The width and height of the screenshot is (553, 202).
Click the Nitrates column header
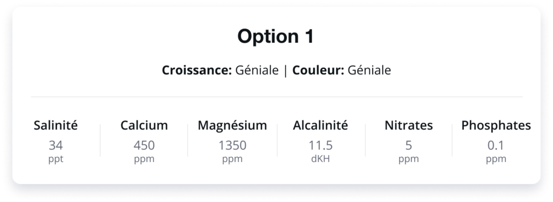tap(408, 125)
